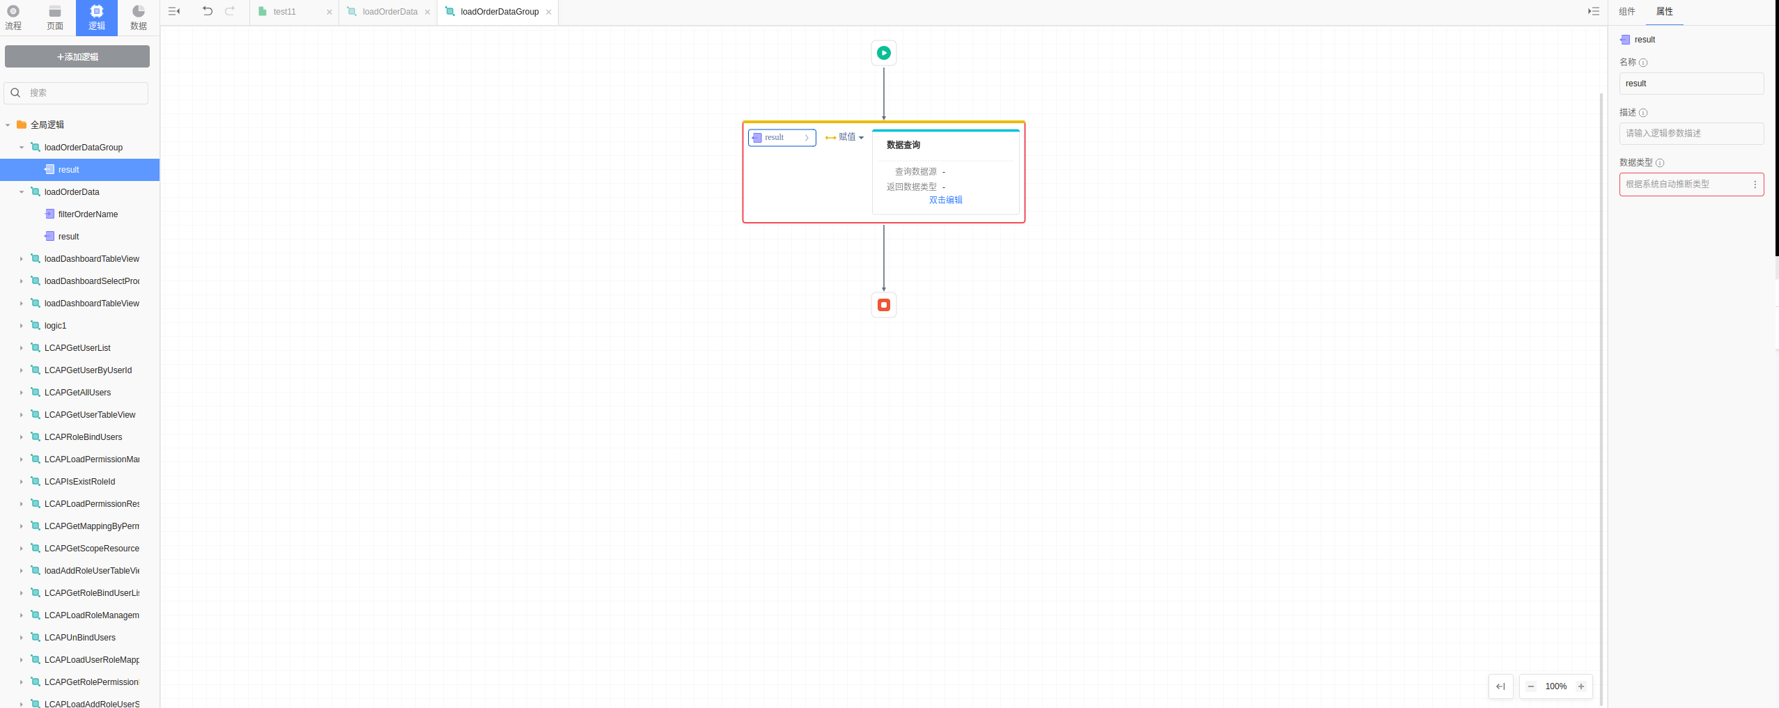Click the 添加逻辑 button

tap(77, 56)
